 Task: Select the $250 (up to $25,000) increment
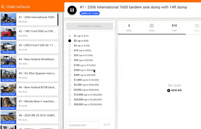click(85, 70)
